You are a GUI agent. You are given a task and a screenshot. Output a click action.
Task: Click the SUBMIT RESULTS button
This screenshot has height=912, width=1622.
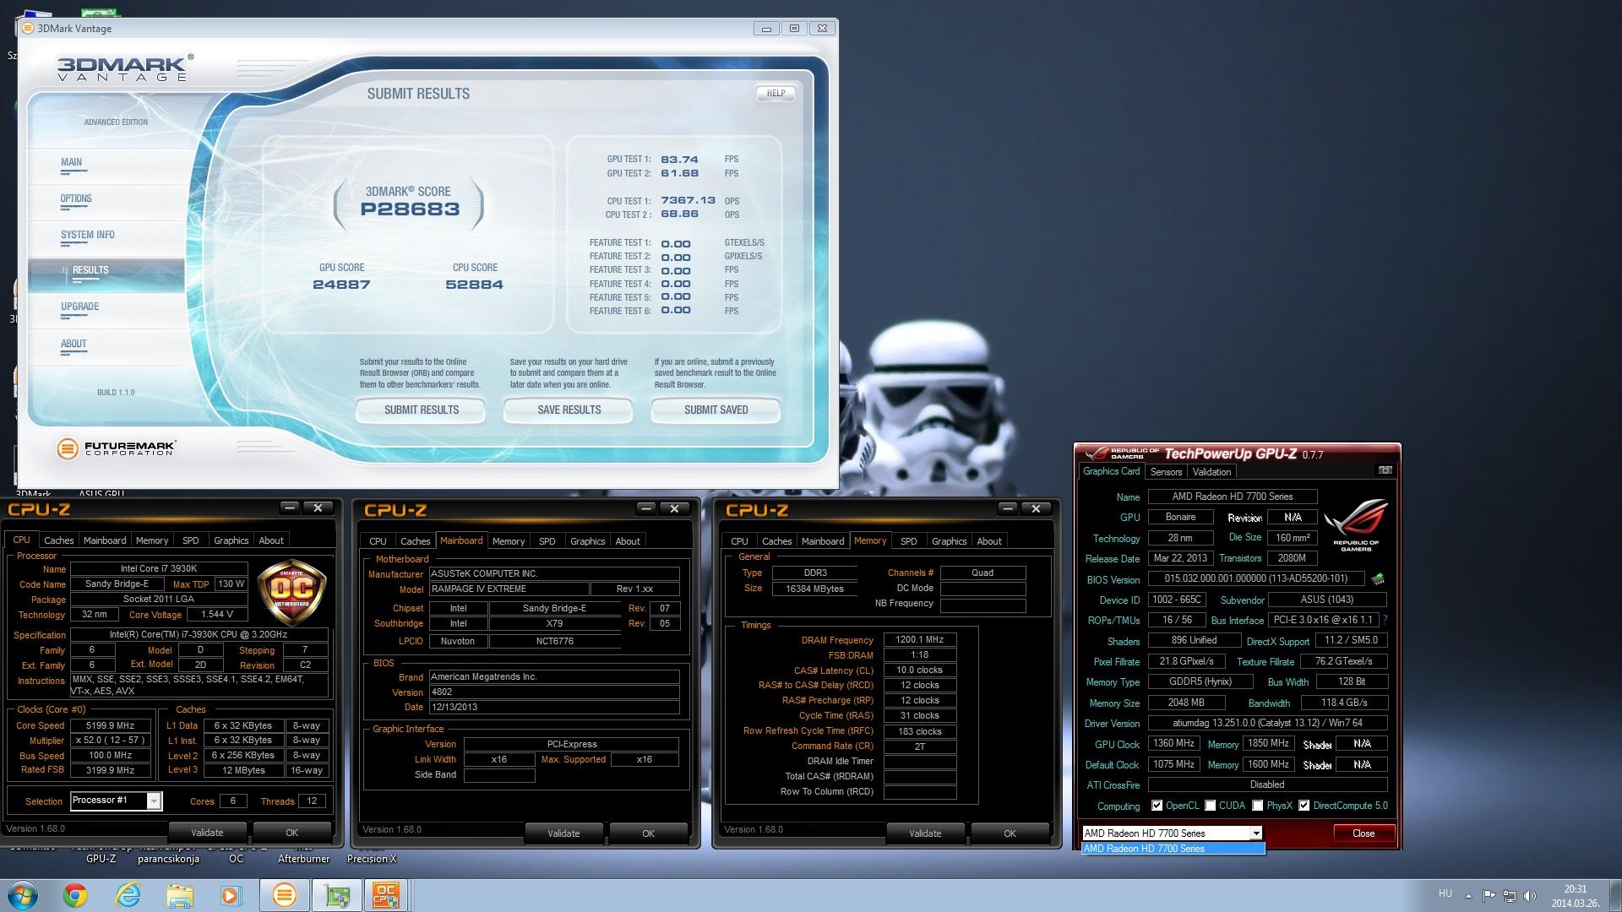(x=421, y=410)
